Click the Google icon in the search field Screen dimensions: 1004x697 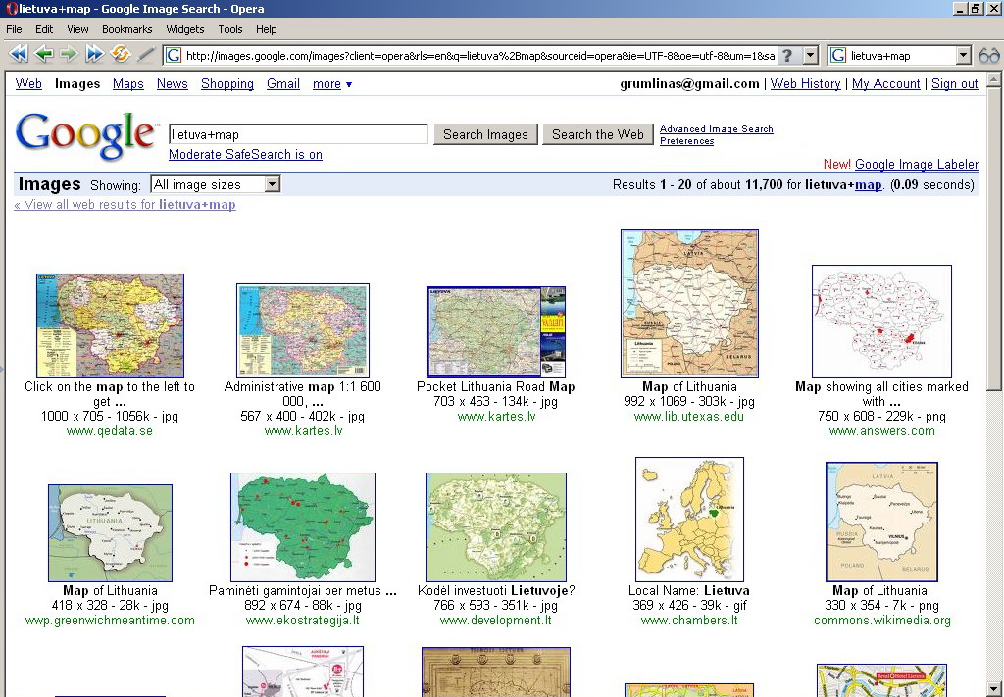pos(838,56)
